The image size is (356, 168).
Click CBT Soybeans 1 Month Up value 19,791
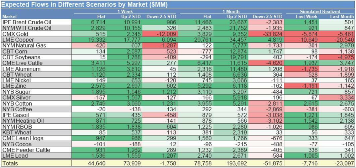point(239,57)
